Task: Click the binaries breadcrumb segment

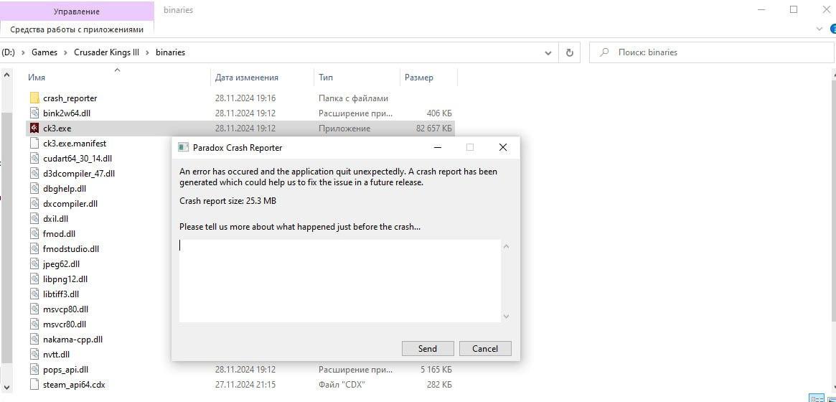Action: [170, 52]
